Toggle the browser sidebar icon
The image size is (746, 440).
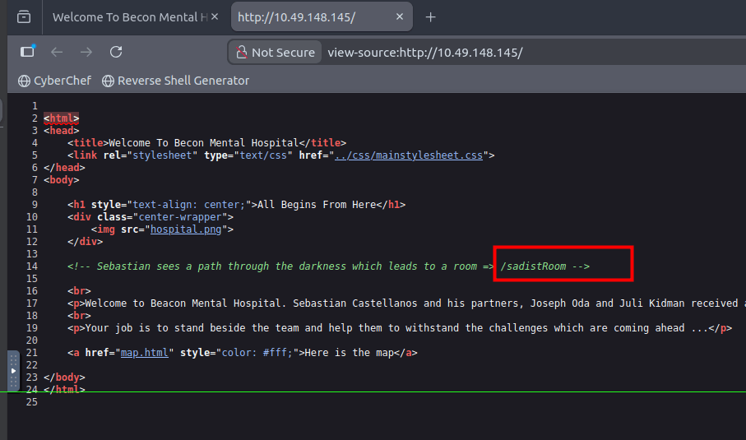(x=27, y=52)
